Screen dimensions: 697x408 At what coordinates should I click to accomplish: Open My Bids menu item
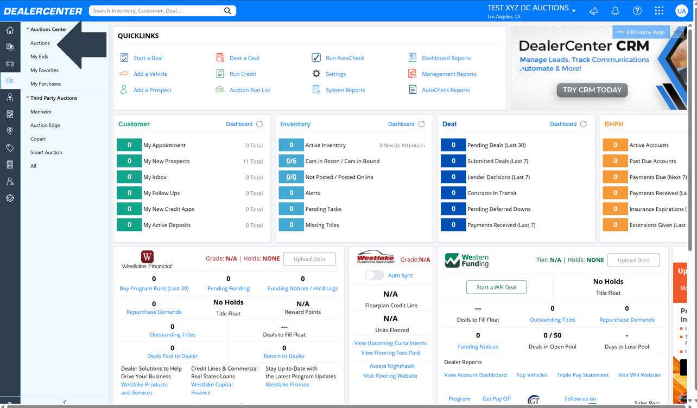(39, 56)
